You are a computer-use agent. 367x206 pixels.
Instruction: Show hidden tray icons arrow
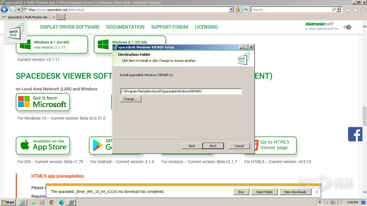pos(320,202)
